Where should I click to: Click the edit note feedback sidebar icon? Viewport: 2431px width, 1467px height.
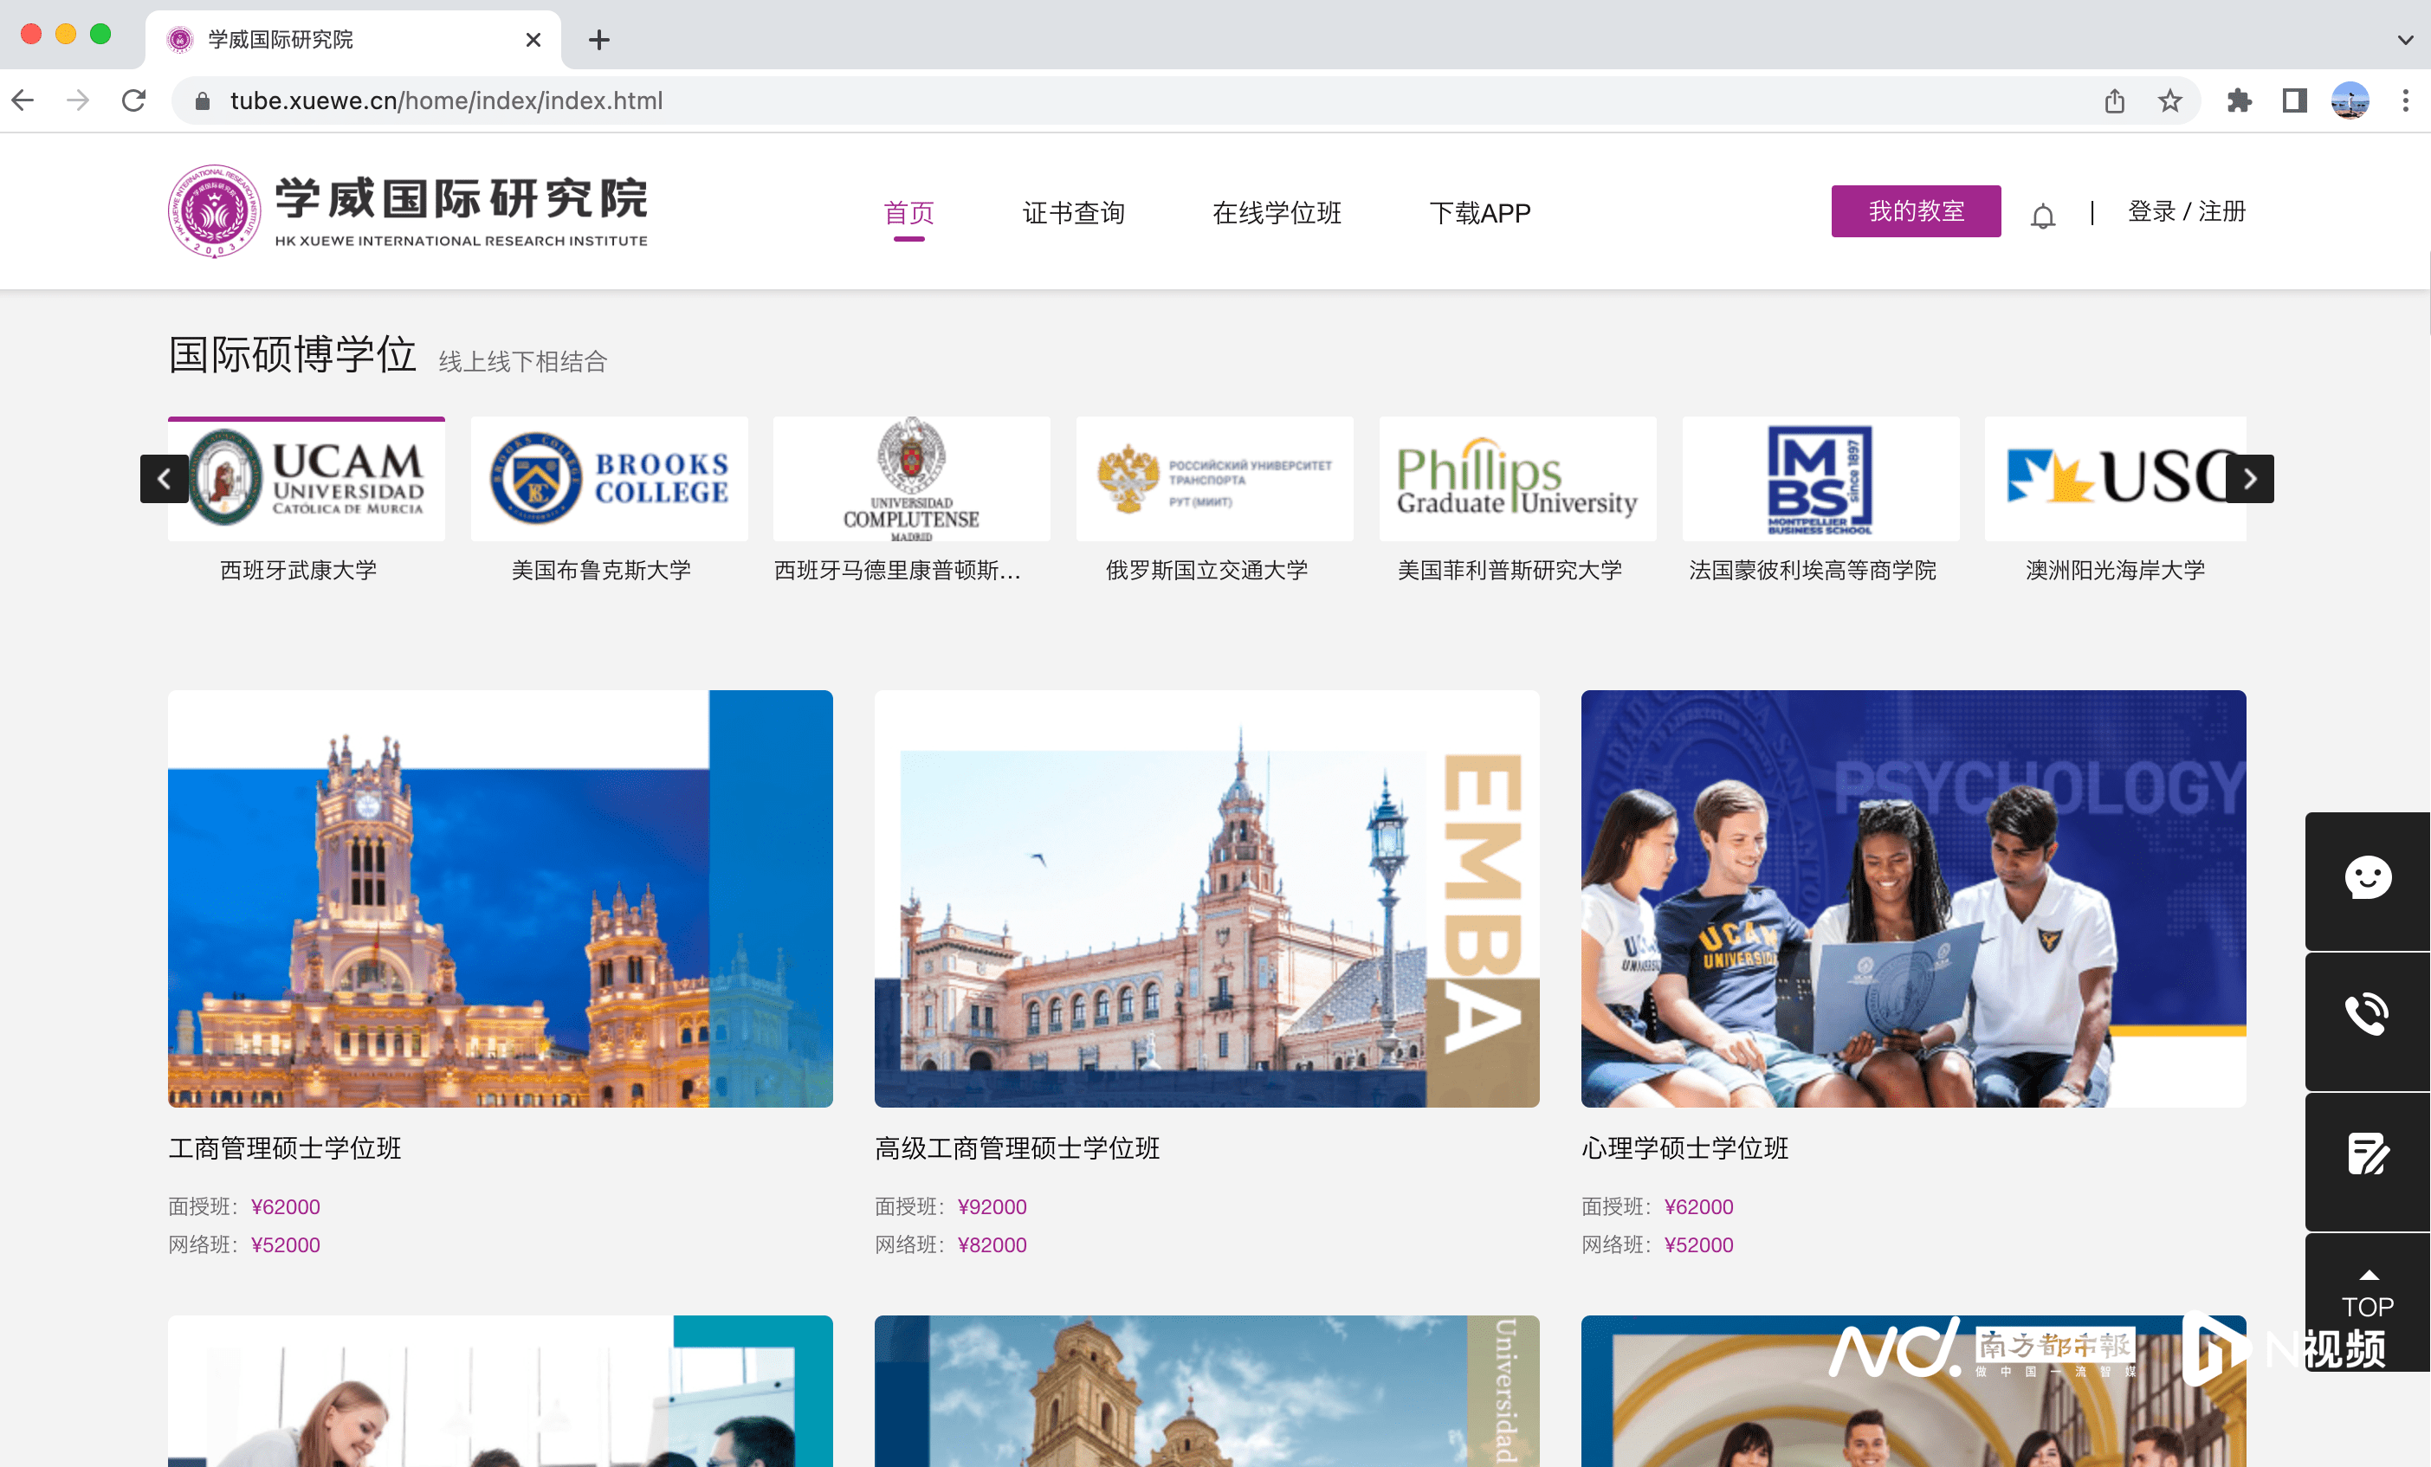2367,1154
